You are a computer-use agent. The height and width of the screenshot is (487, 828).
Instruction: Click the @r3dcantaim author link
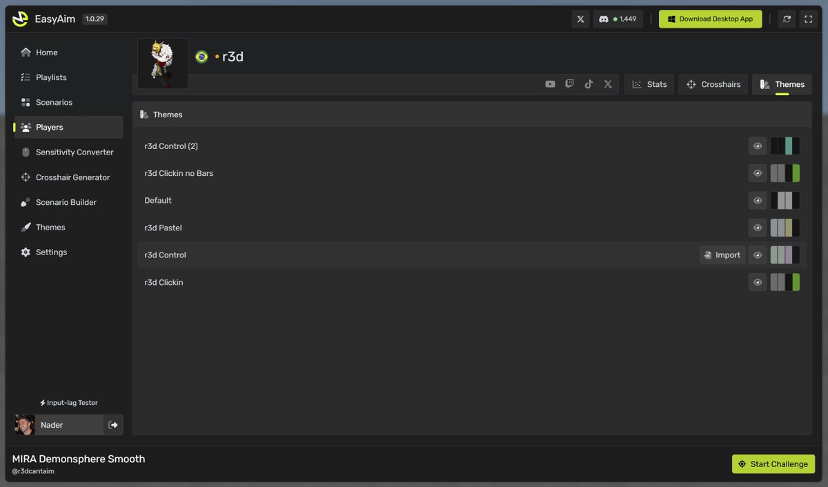tap(33, 471)
